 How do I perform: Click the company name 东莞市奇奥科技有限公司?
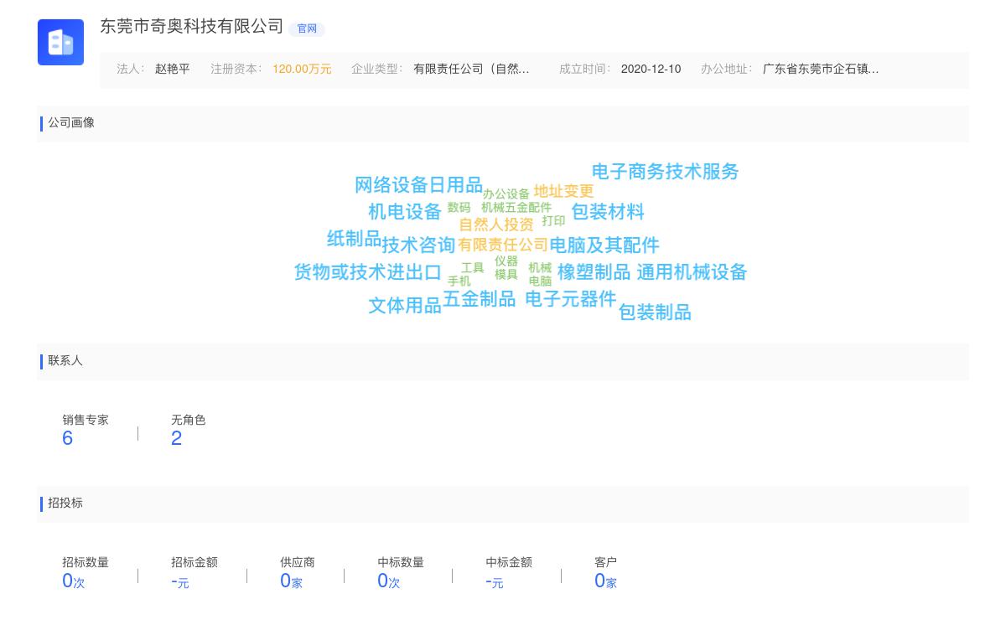click(x=192, y=26)
